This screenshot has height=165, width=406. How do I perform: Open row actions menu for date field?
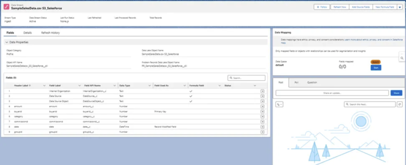coord(262,127)
